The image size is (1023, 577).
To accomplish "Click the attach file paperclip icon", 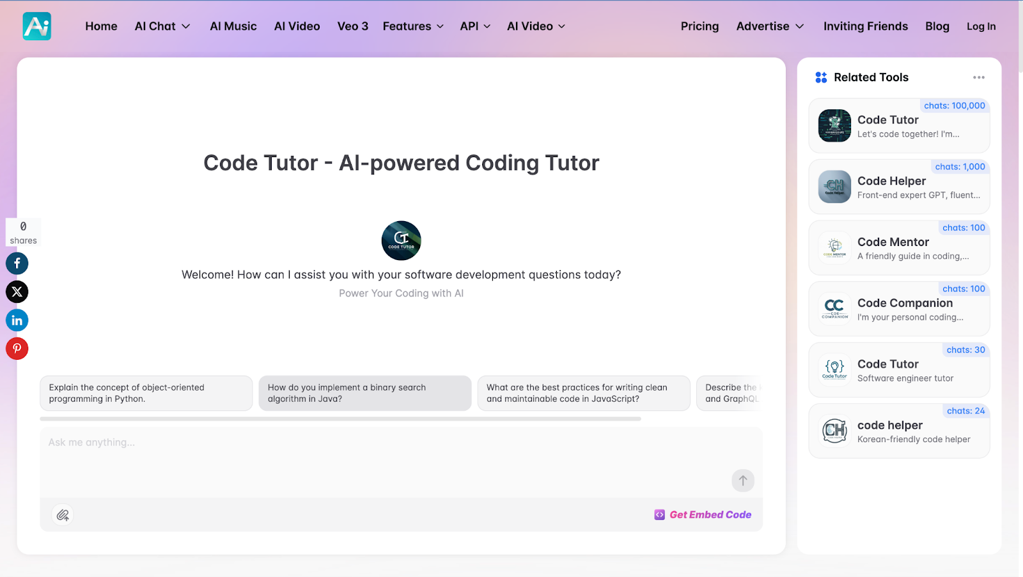I will [63, 515].
